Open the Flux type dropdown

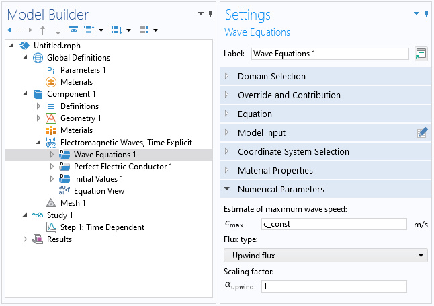click(325, 256)
